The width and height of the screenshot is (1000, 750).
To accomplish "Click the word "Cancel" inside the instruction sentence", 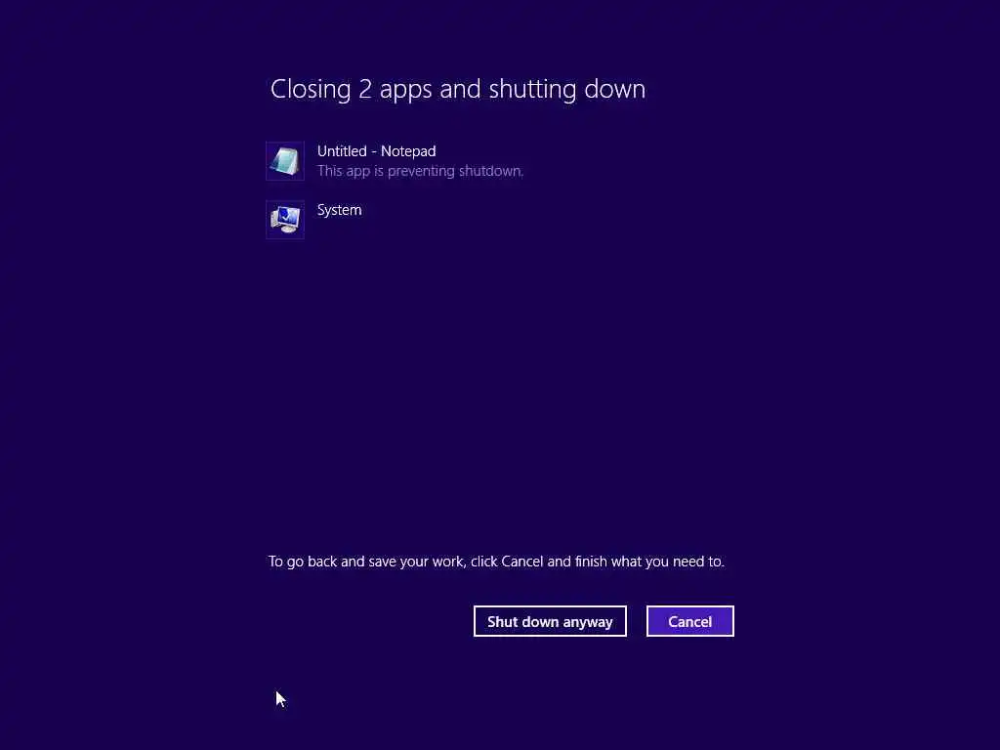I will pos(522,562).
